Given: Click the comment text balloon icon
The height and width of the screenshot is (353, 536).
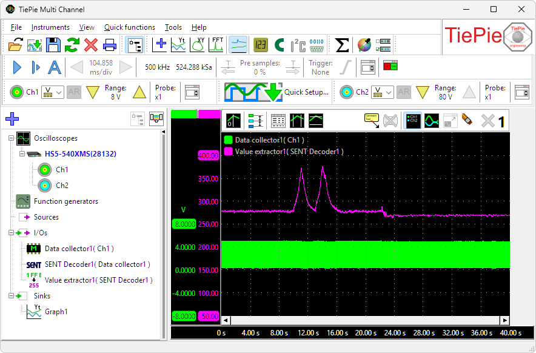Looking at the screenshot, I should (x=372, y=121).
